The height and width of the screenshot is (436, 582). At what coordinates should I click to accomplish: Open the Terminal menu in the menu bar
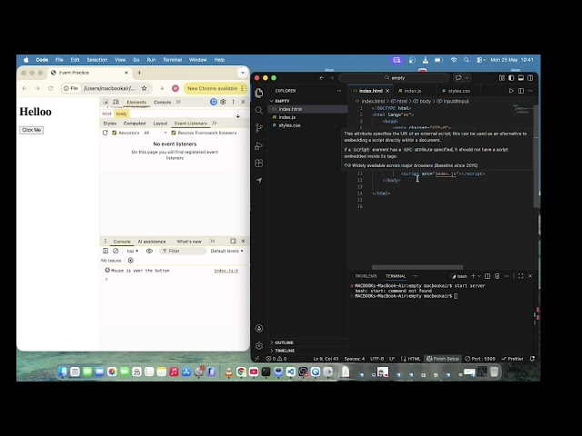(172, 60)
